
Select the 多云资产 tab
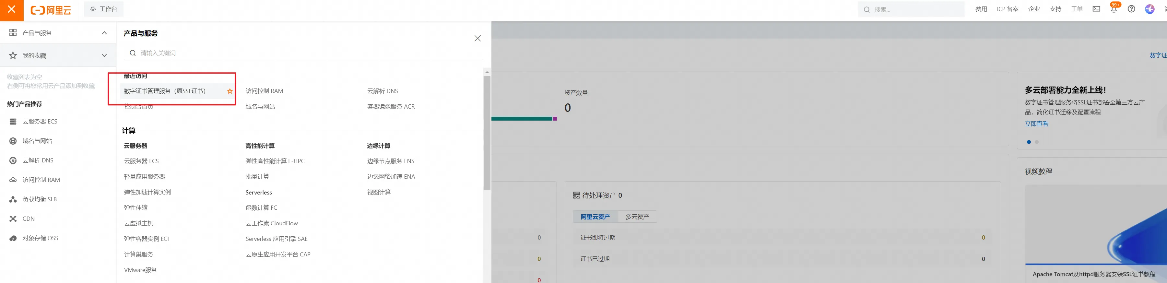point(637,217)
